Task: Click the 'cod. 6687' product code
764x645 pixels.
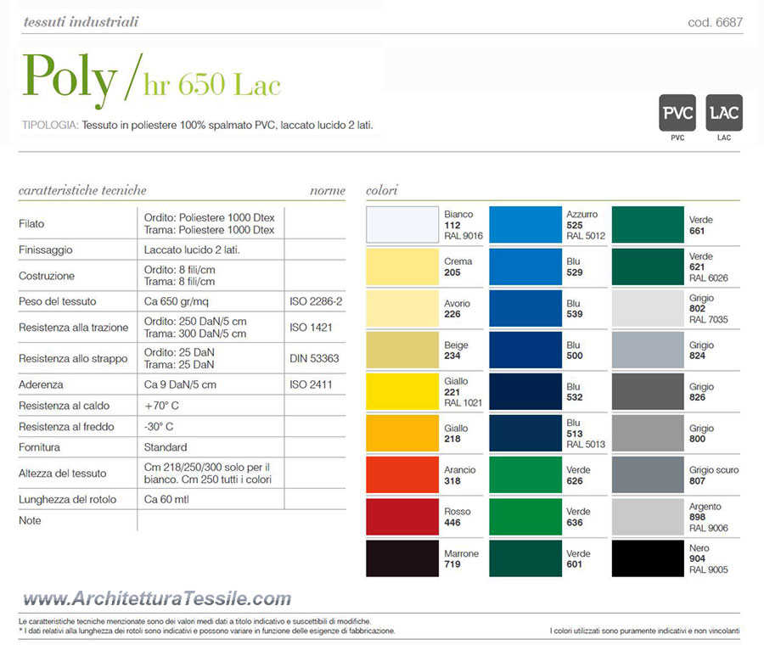Action: [x=716, y=22]
